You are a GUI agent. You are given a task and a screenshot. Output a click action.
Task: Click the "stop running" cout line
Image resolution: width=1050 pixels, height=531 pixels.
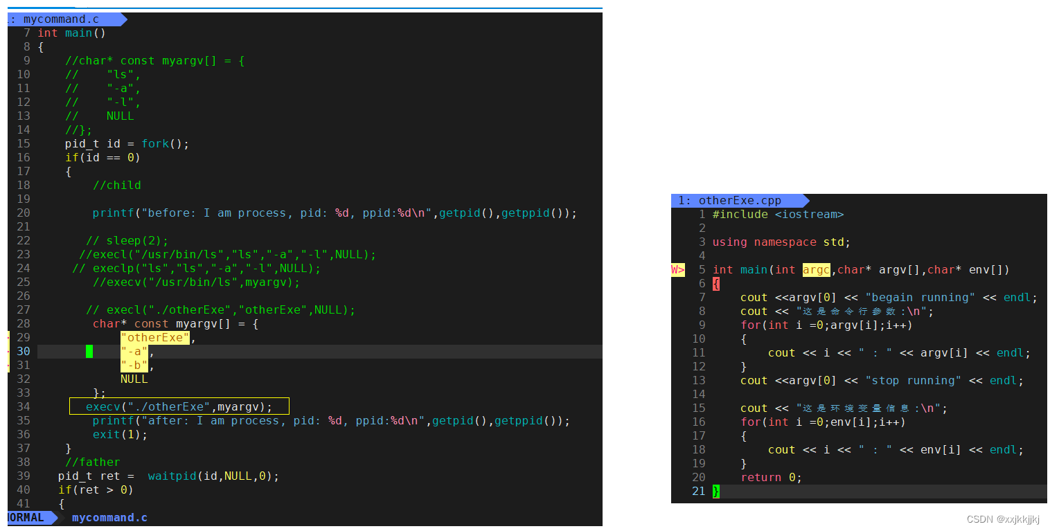tap(882, 380)
